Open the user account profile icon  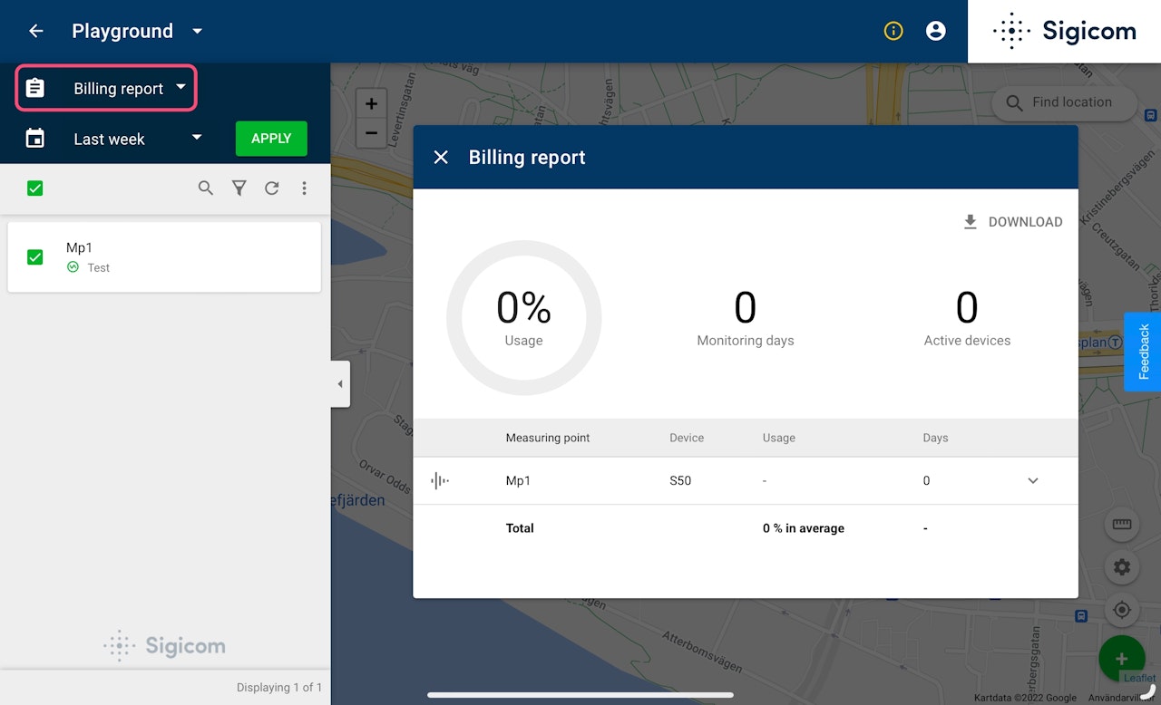935,31
